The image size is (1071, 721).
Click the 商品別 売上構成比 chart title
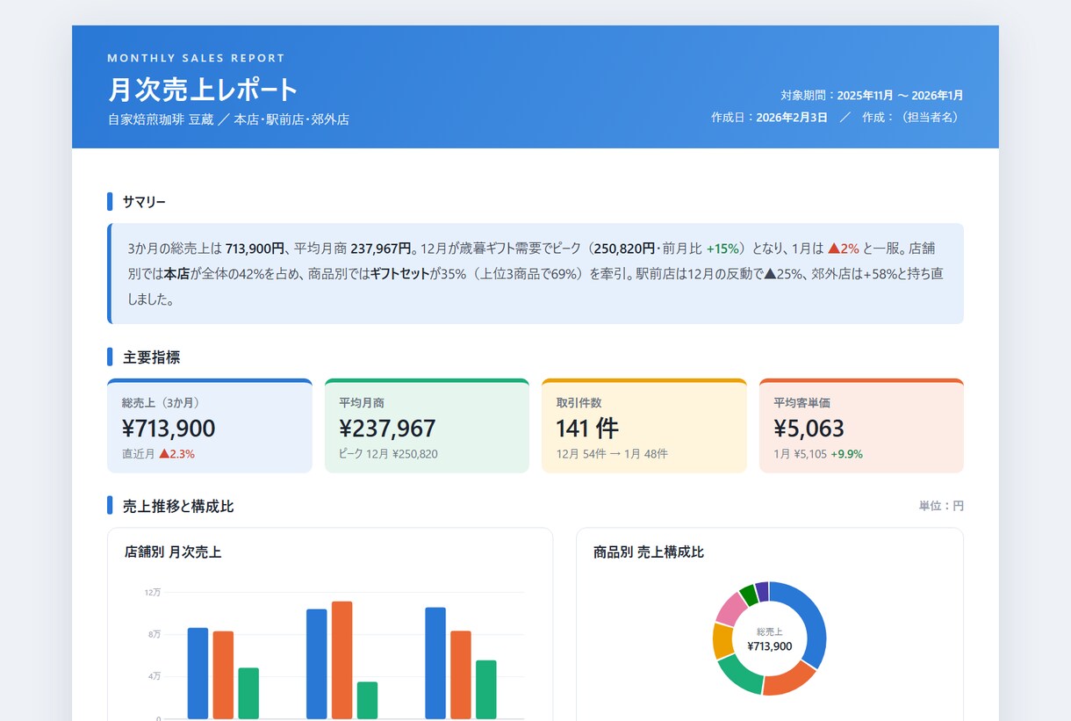[x=649, y=552]
